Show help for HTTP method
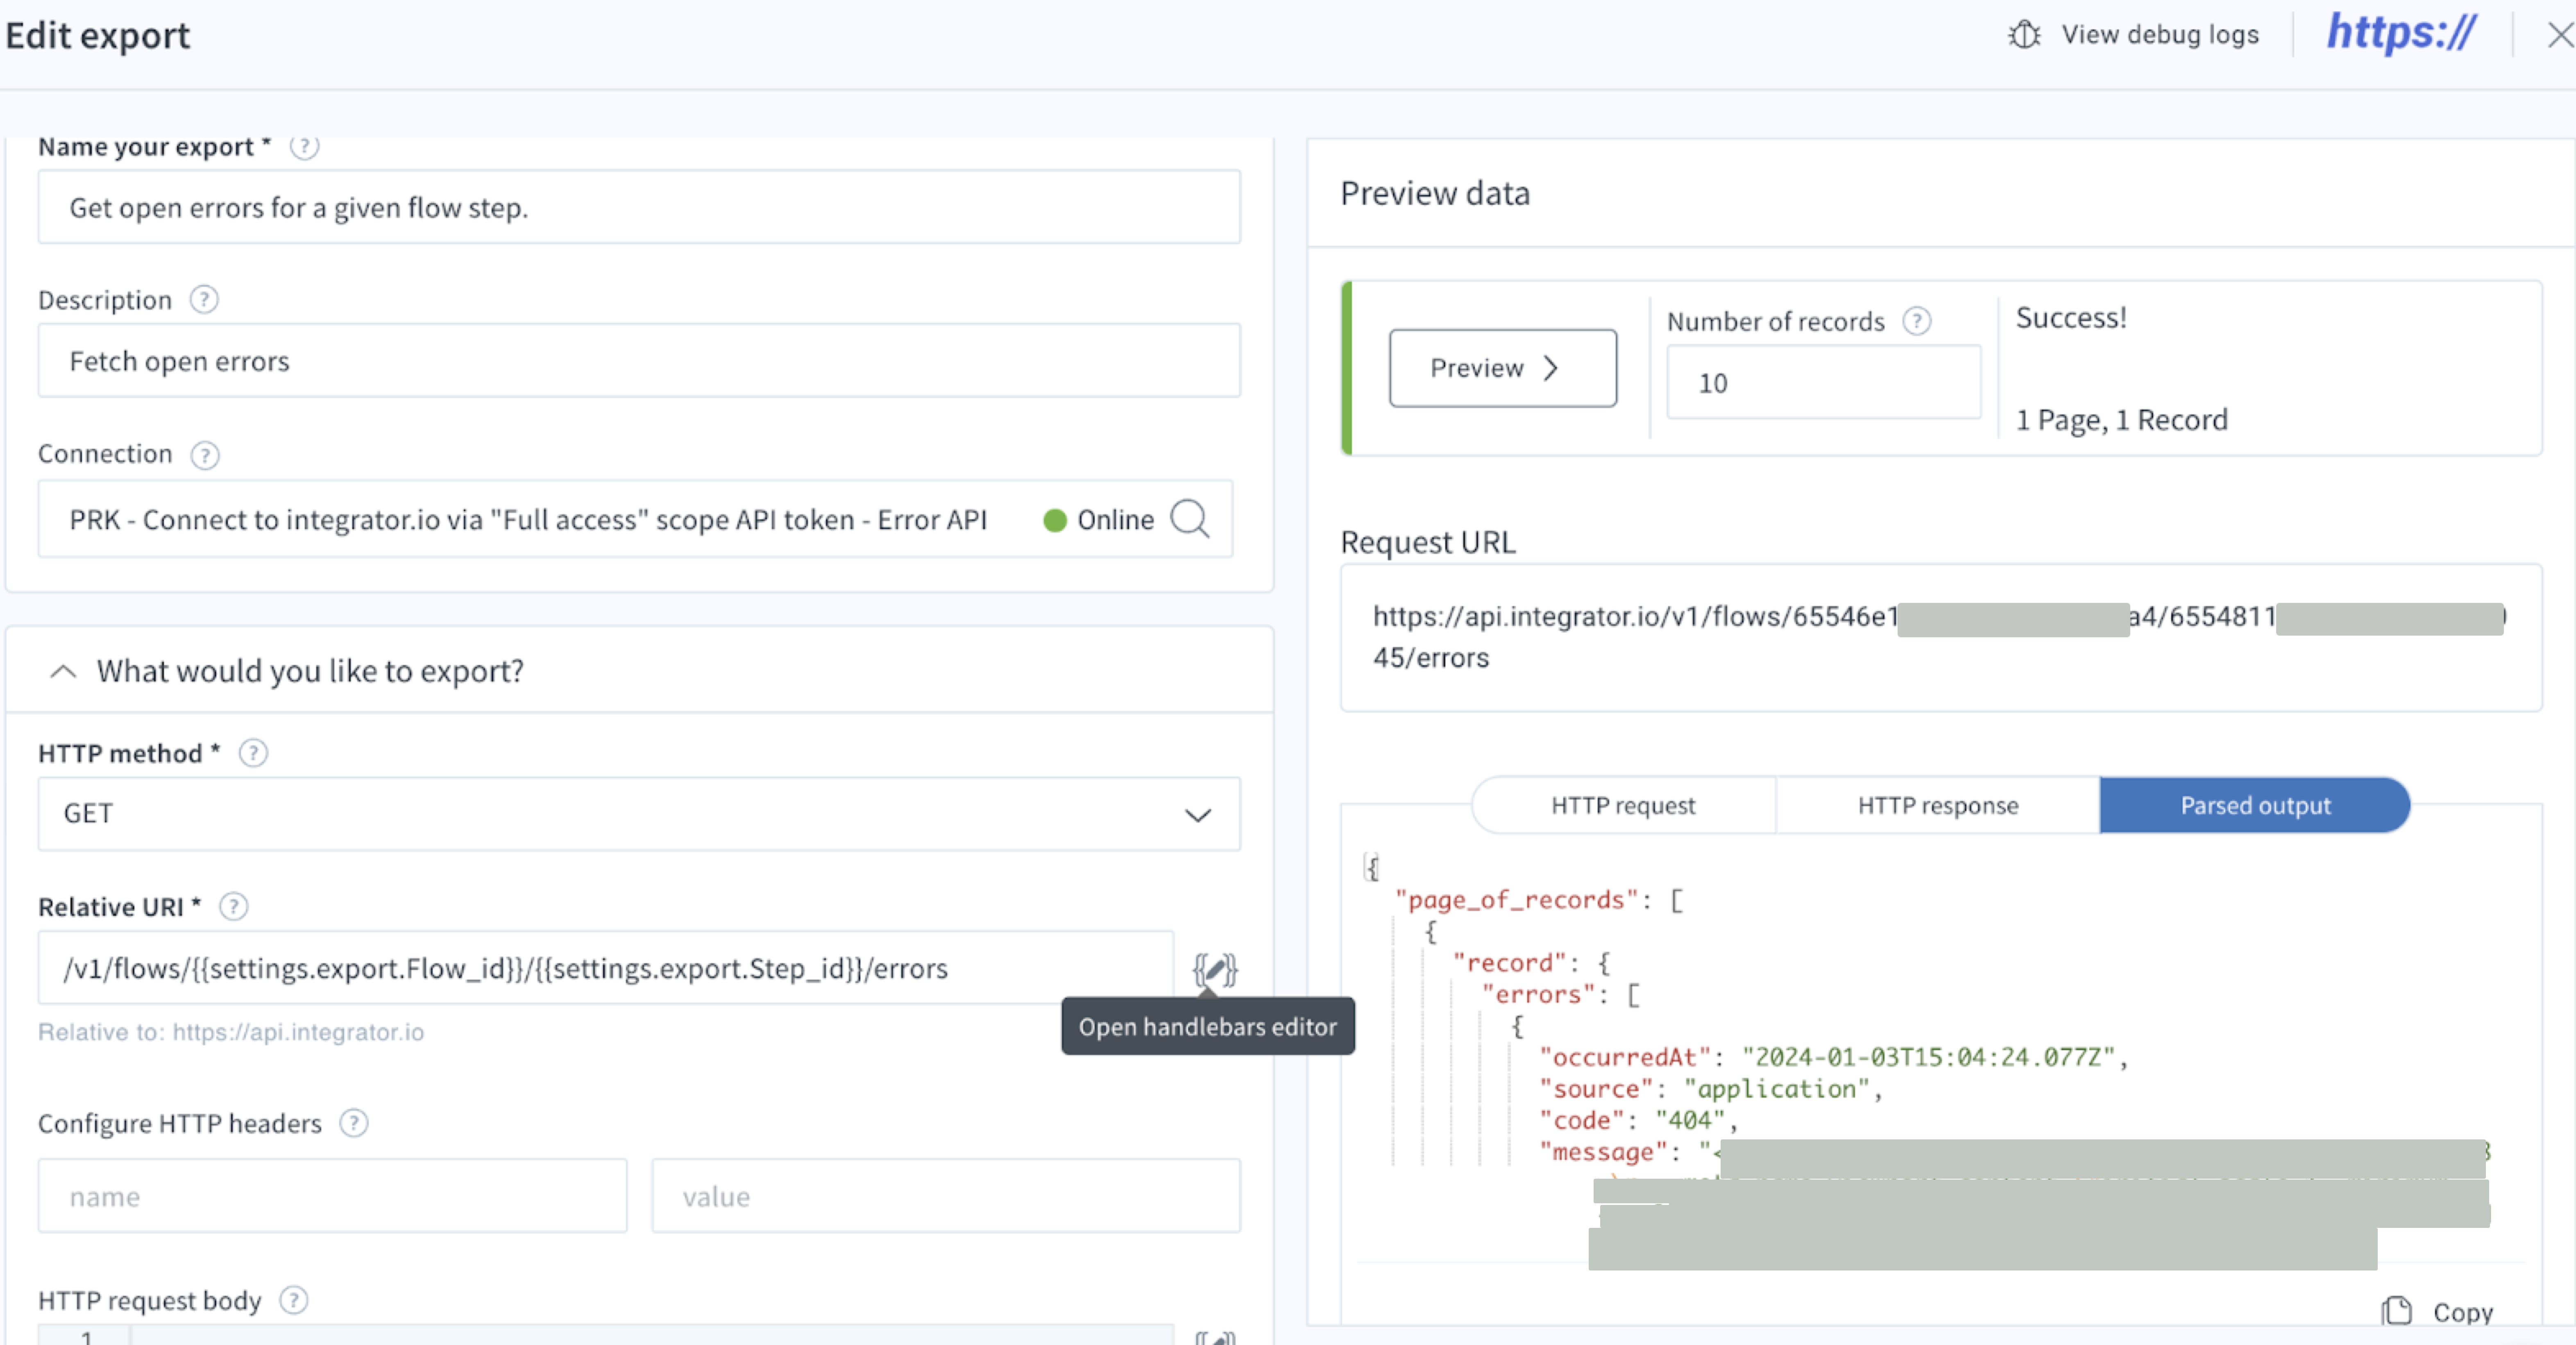 coord(253,753)
